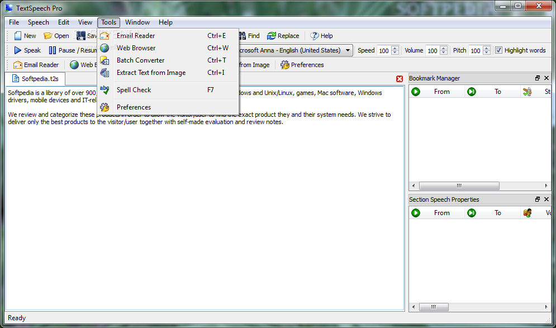
Task: Click the Preferences toolbar gear icon
Action: click(285, 65)
